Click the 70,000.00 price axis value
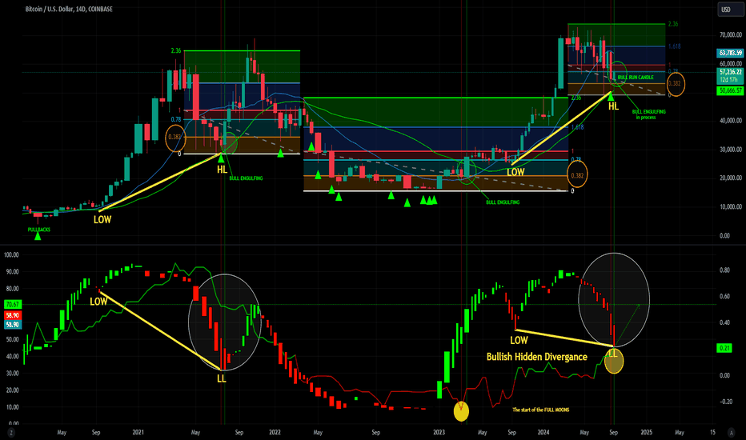The width and height of the screenshot is (746, 440). pos(731,34)
